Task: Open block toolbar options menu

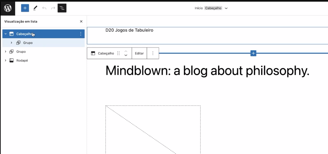Action: click(x=153, y=53)
